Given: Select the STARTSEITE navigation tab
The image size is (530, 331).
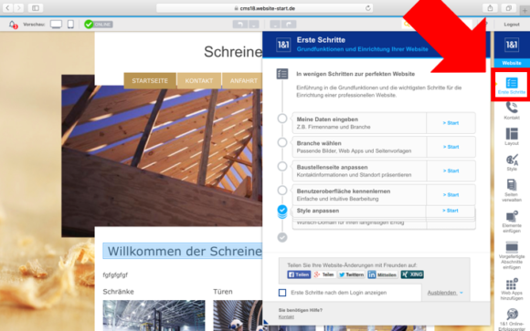Looking at the screenshot, I should (150, 81).
